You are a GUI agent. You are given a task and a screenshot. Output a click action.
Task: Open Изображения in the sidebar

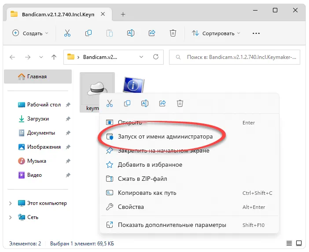(x=40, y=147)
